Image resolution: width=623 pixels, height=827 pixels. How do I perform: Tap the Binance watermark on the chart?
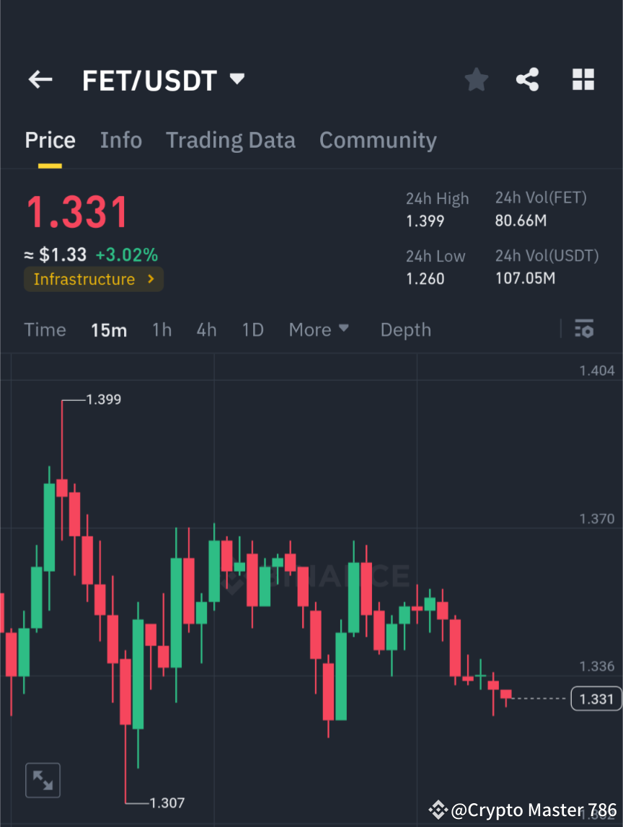[x=319, y=573]
